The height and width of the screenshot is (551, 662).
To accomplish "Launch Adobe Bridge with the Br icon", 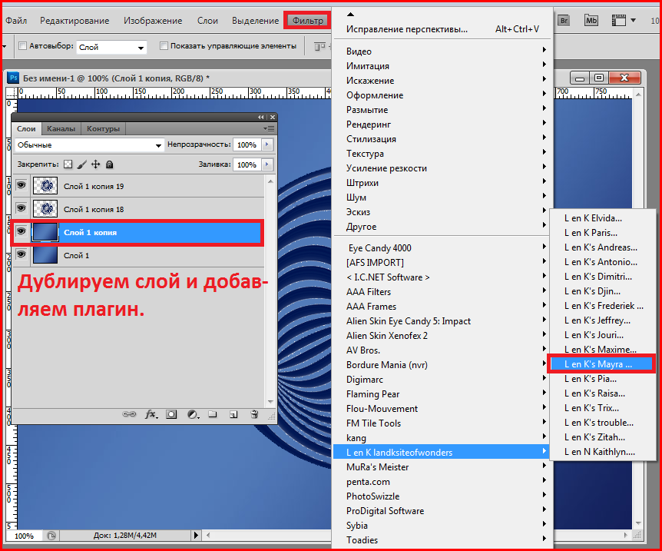I will 564,20.
